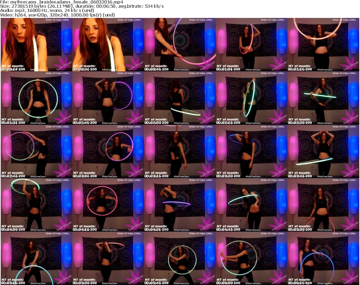This screenshot has width=360, height=285.
Task: Click the 'Video: h264, yuv420p' header line
Action: coord(57,15)
